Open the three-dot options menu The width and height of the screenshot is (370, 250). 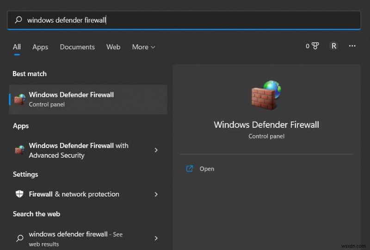click(x=352, y=46)
